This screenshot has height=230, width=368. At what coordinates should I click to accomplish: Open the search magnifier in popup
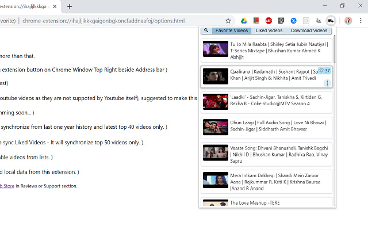(x=206, y=30)
